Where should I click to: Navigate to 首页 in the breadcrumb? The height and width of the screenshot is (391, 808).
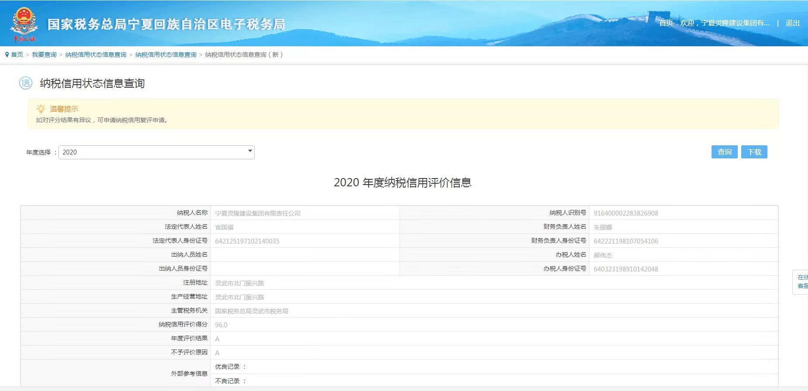[17, 55]
